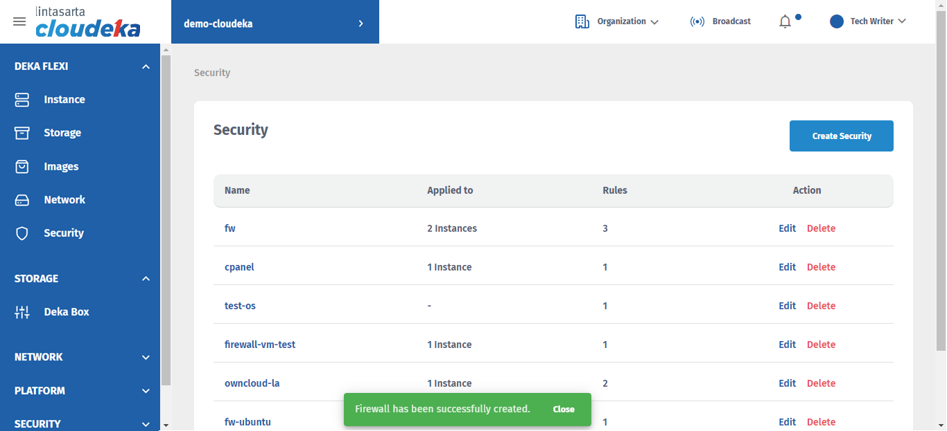Delete the test-os firewall

[821, 306]
